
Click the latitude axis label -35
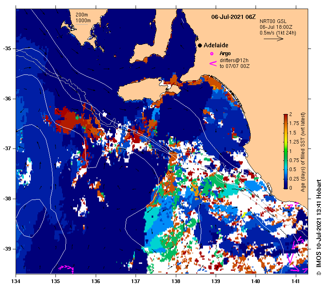coord(7,49)
